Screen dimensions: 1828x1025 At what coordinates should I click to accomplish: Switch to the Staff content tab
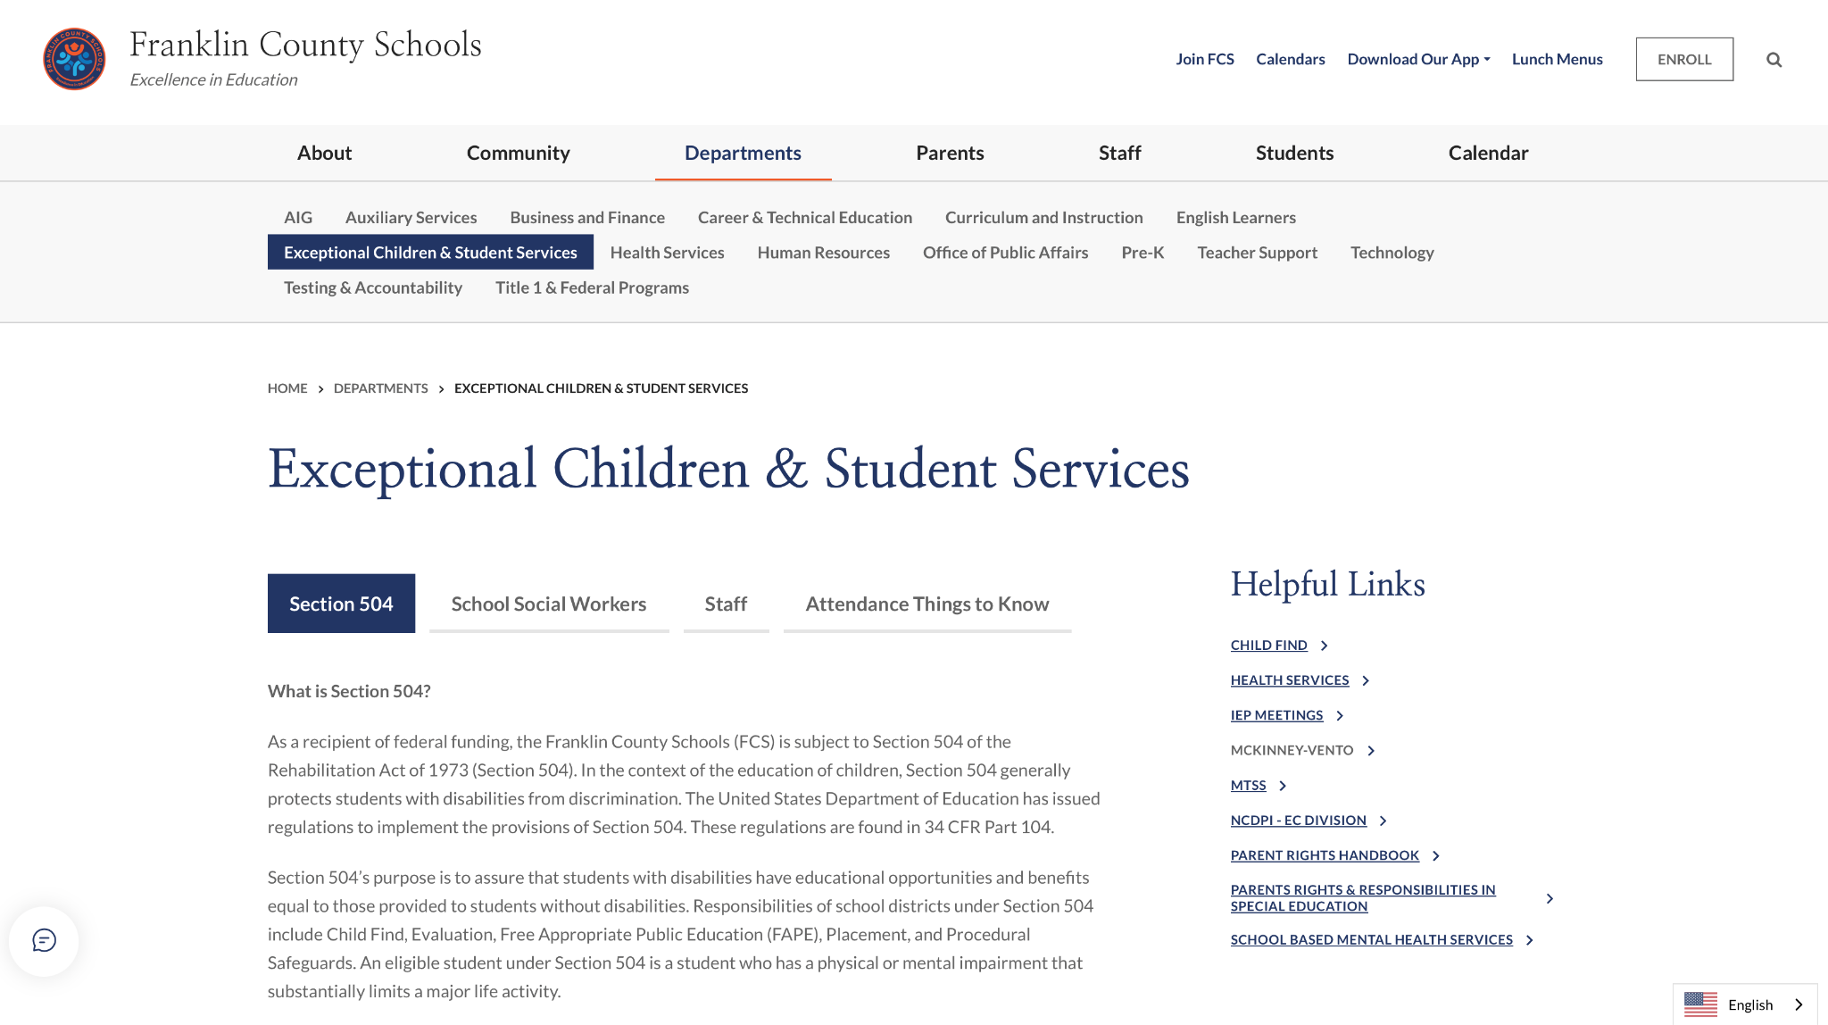pos(726,604)
